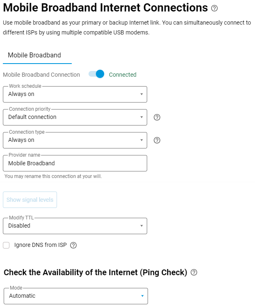Open the Ping Check help icon

(194, 272)
